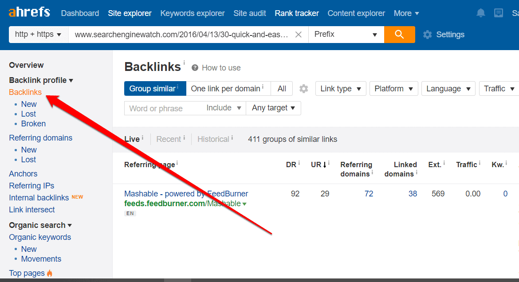The height and width of the screenshot is (282, 519).
Task: Collapse the Backlink profile section
Action: click(41, 80)
